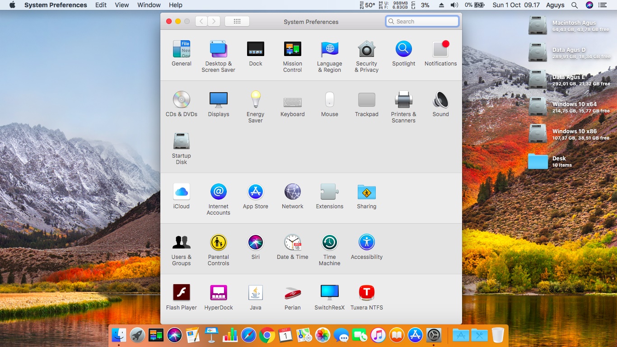Open the Sound preferences pane
Viewport: 617px width, 347px height.
click(441, 104)
